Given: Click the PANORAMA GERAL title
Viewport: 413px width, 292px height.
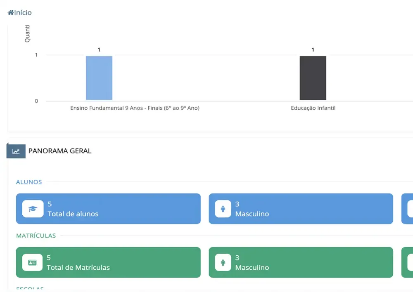Looking at the screenshot, I should tap(60, 151).
